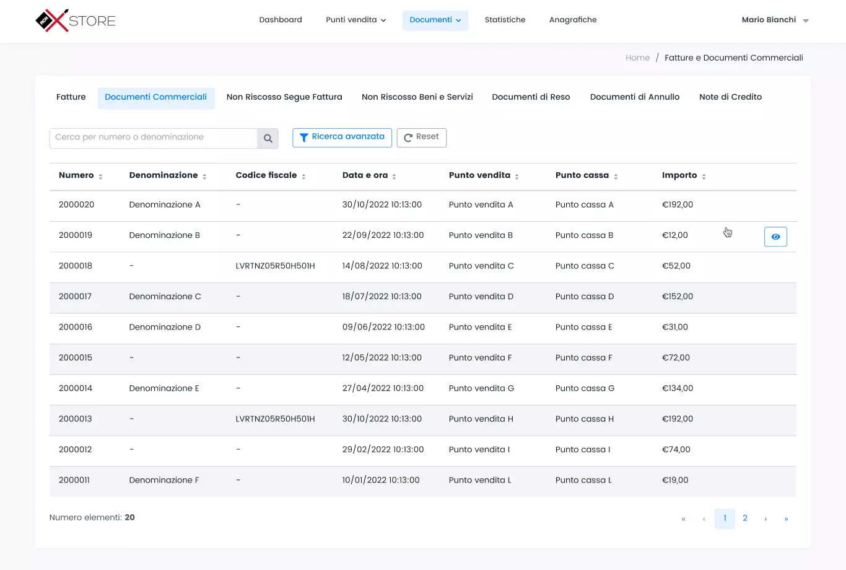846x570 pixels.
Task: Sort by Punto cassa column arrows
Action: pyautogui.click(x=616, y=177)
